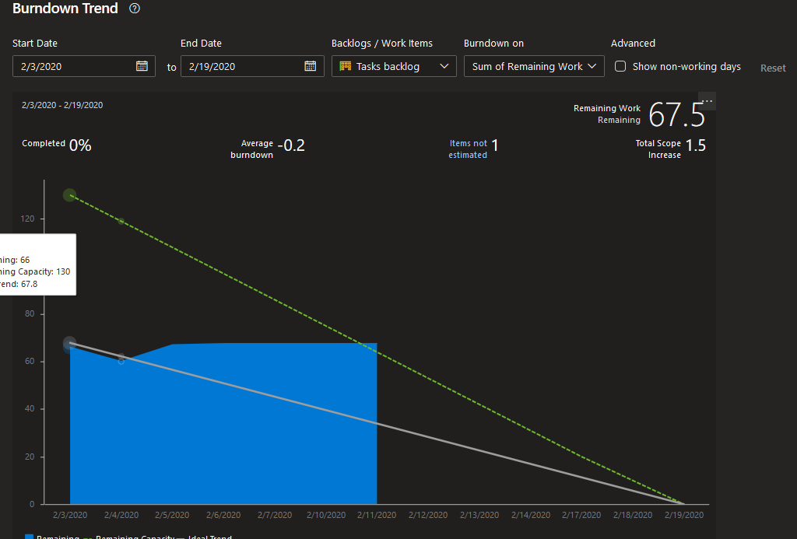Open the End Date calendar picker
Image resolution: width=797 pixels, height=539 pixels.
pos(311,66)
